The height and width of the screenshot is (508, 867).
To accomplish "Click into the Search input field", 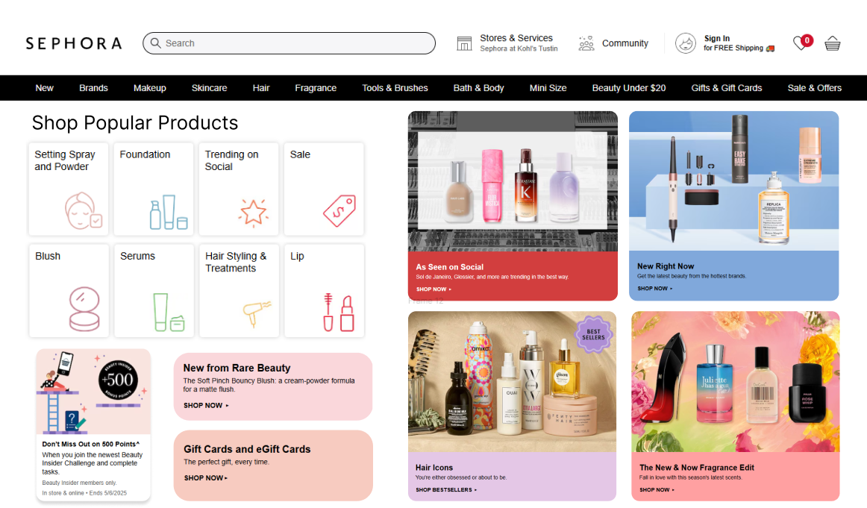I will (x=289, y=43).
